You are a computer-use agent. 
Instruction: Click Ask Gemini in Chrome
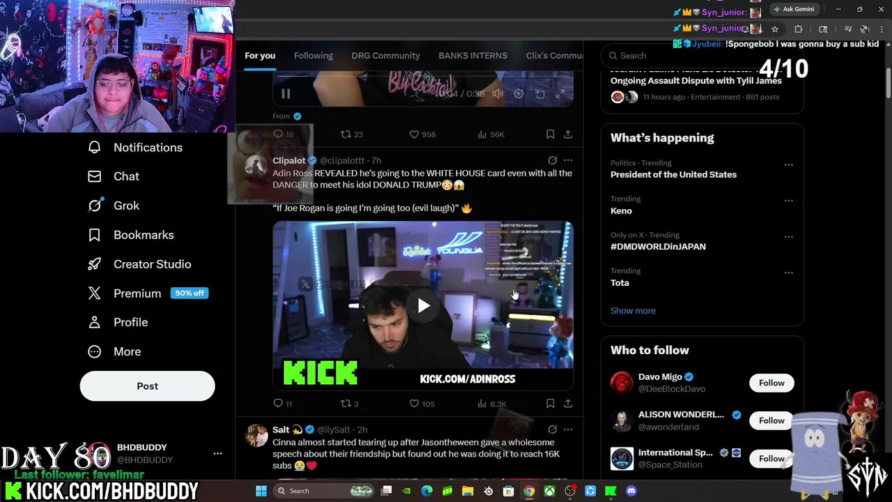point(794,9)
